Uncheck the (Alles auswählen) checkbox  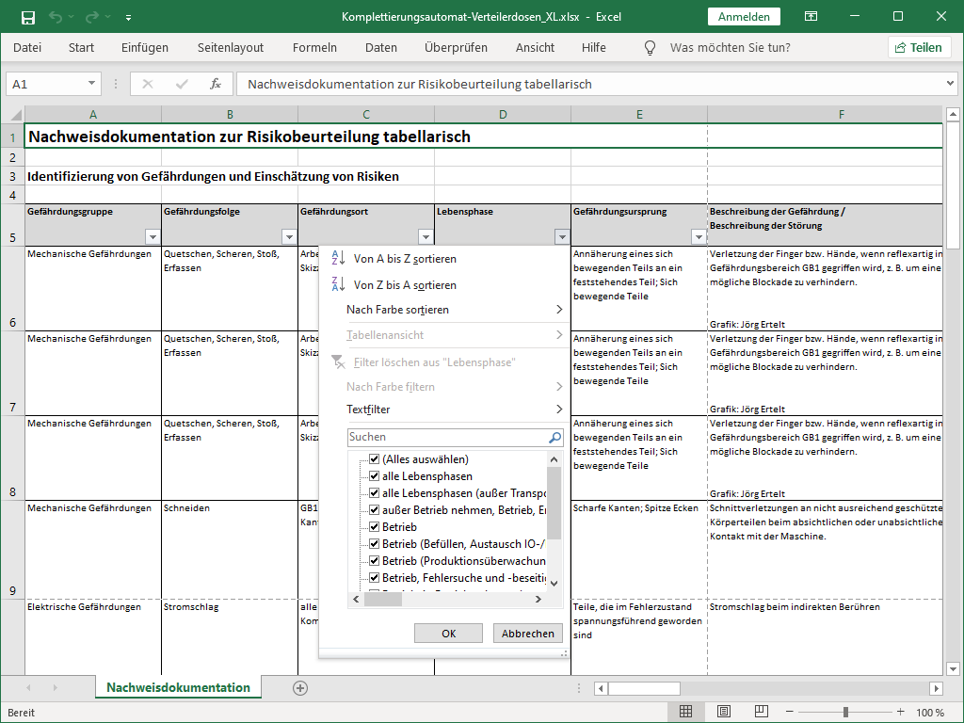tap(374, 459)
